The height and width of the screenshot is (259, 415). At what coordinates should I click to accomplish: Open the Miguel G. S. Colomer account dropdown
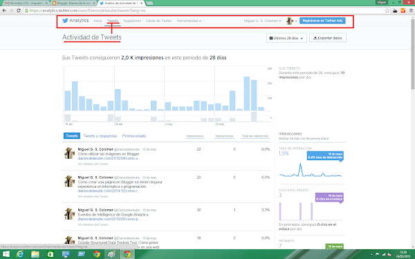[262, 21]
